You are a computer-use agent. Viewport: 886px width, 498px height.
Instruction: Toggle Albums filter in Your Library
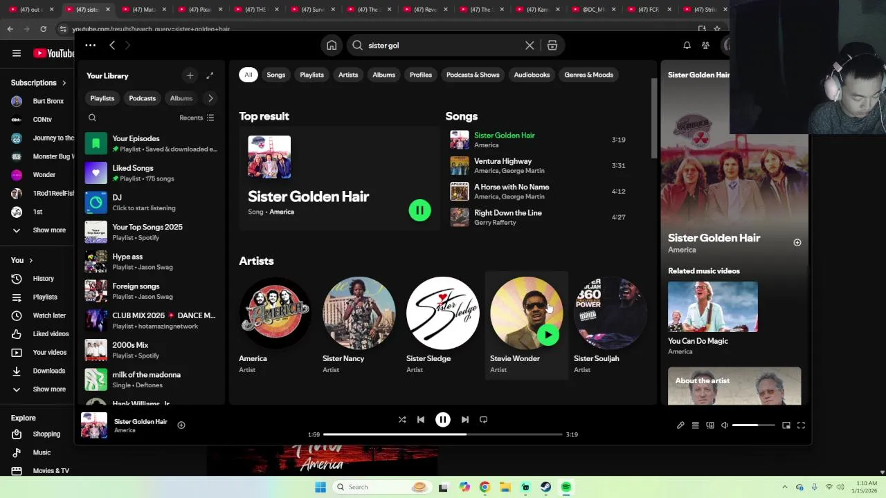tap(181, 98)
